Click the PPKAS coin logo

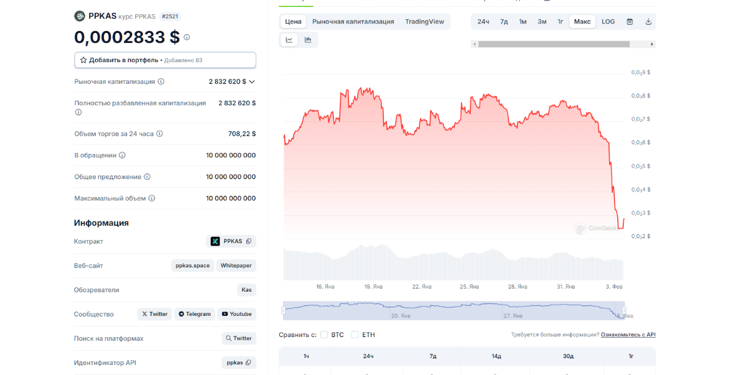[x=80, y=16]
